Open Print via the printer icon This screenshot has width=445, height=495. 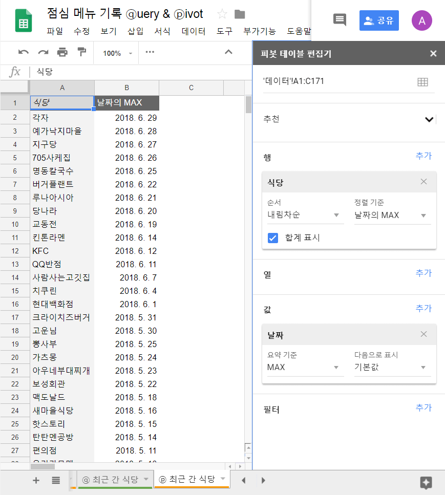61,53
